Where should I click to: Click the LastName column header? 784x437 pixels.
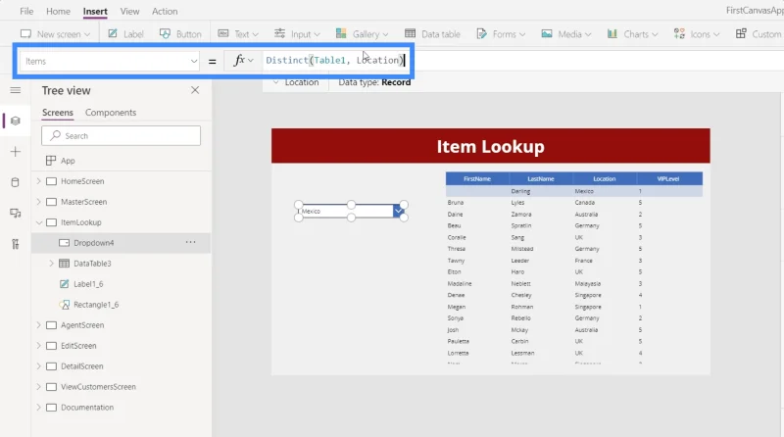pyautogui.click(x=541, y=178)
